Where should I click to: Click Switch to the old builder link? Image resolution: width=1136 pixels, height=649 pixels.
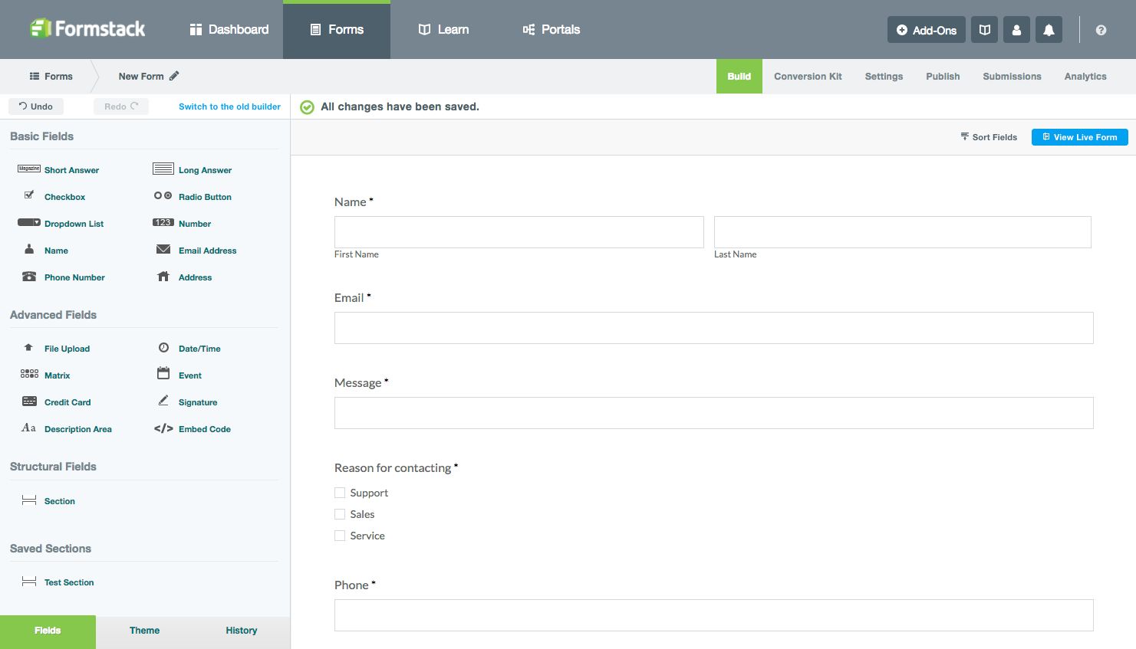tap(229, 107)
